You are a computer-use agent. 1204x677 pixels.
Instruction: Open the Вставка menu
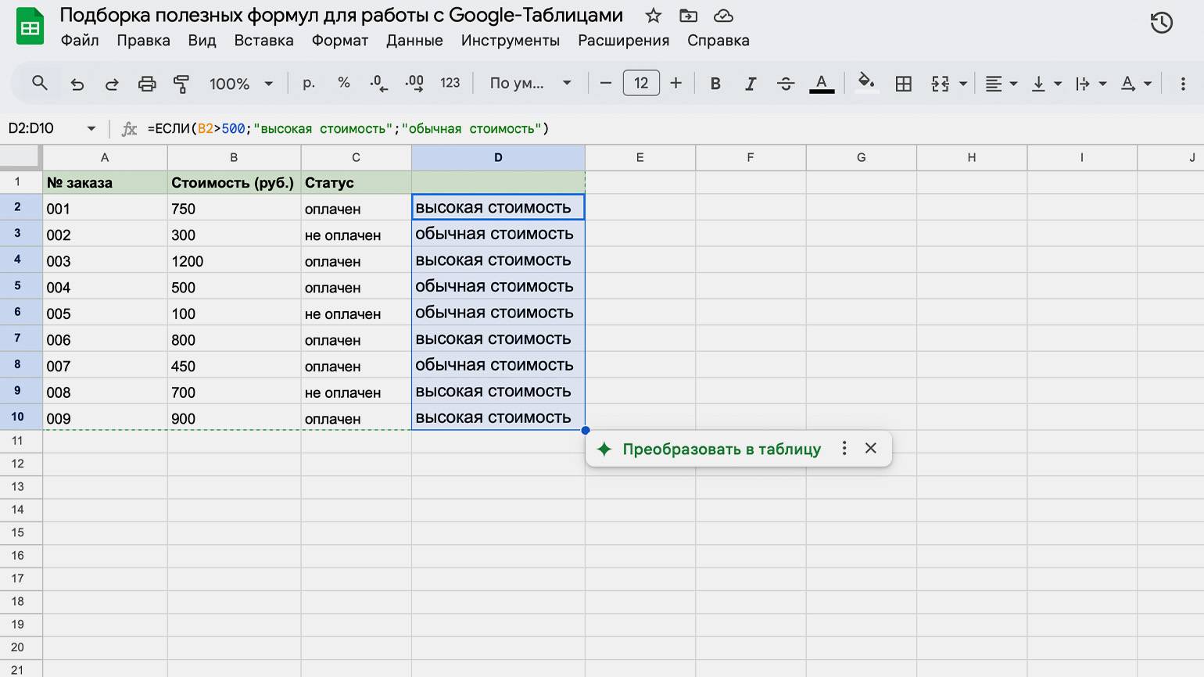pyautogui.click(x=263, y=41)
